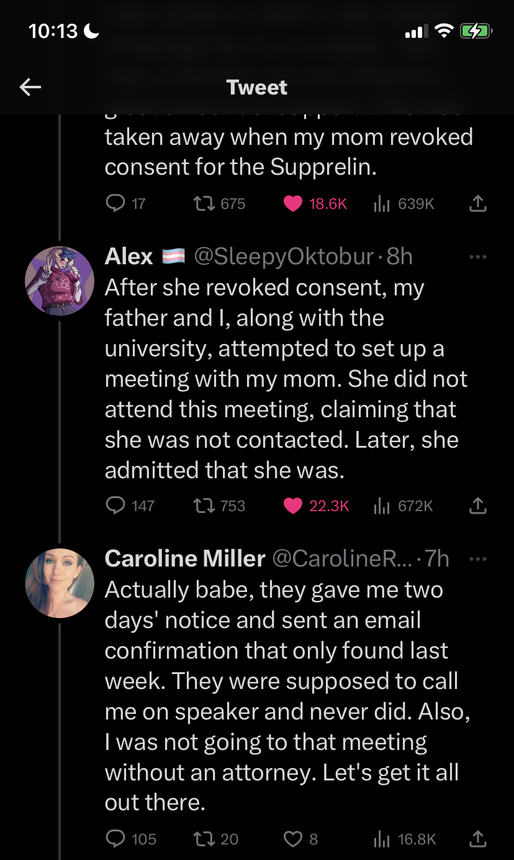Image resolution: width=514 pixels, height=860 pixels.
Task: Tap the back arrow in header
Action: point(30,87)
